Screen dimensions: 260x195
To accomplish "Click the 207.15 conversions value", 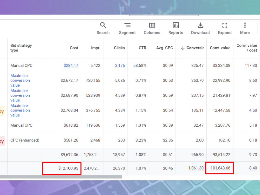I will pos(197,95).
